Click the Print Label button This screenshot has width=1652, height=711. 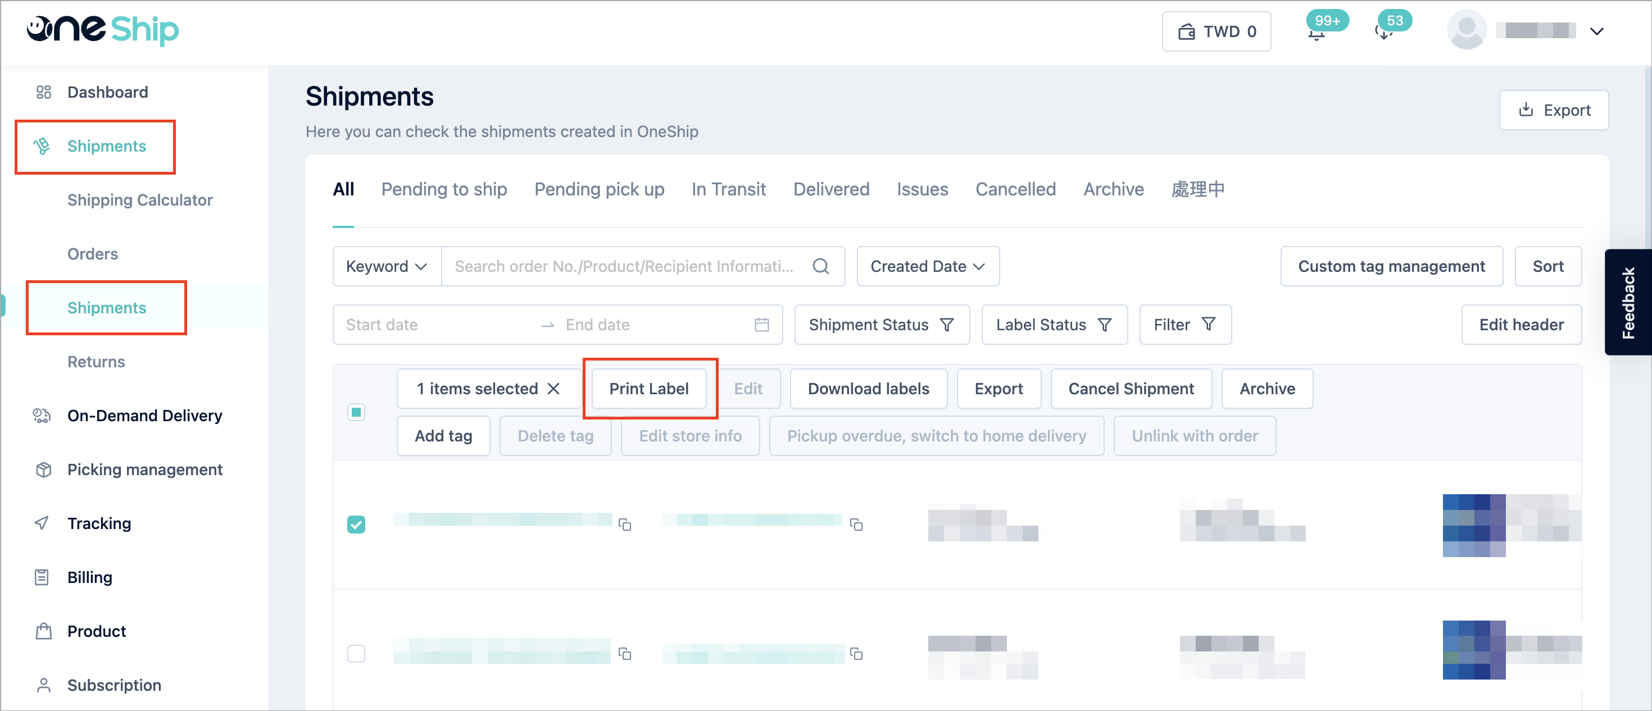point(648,389)
